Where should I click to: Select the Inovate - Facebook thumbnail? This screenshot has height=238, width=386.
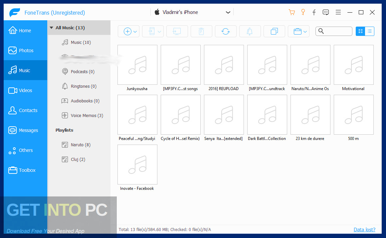tap(137, 165)
